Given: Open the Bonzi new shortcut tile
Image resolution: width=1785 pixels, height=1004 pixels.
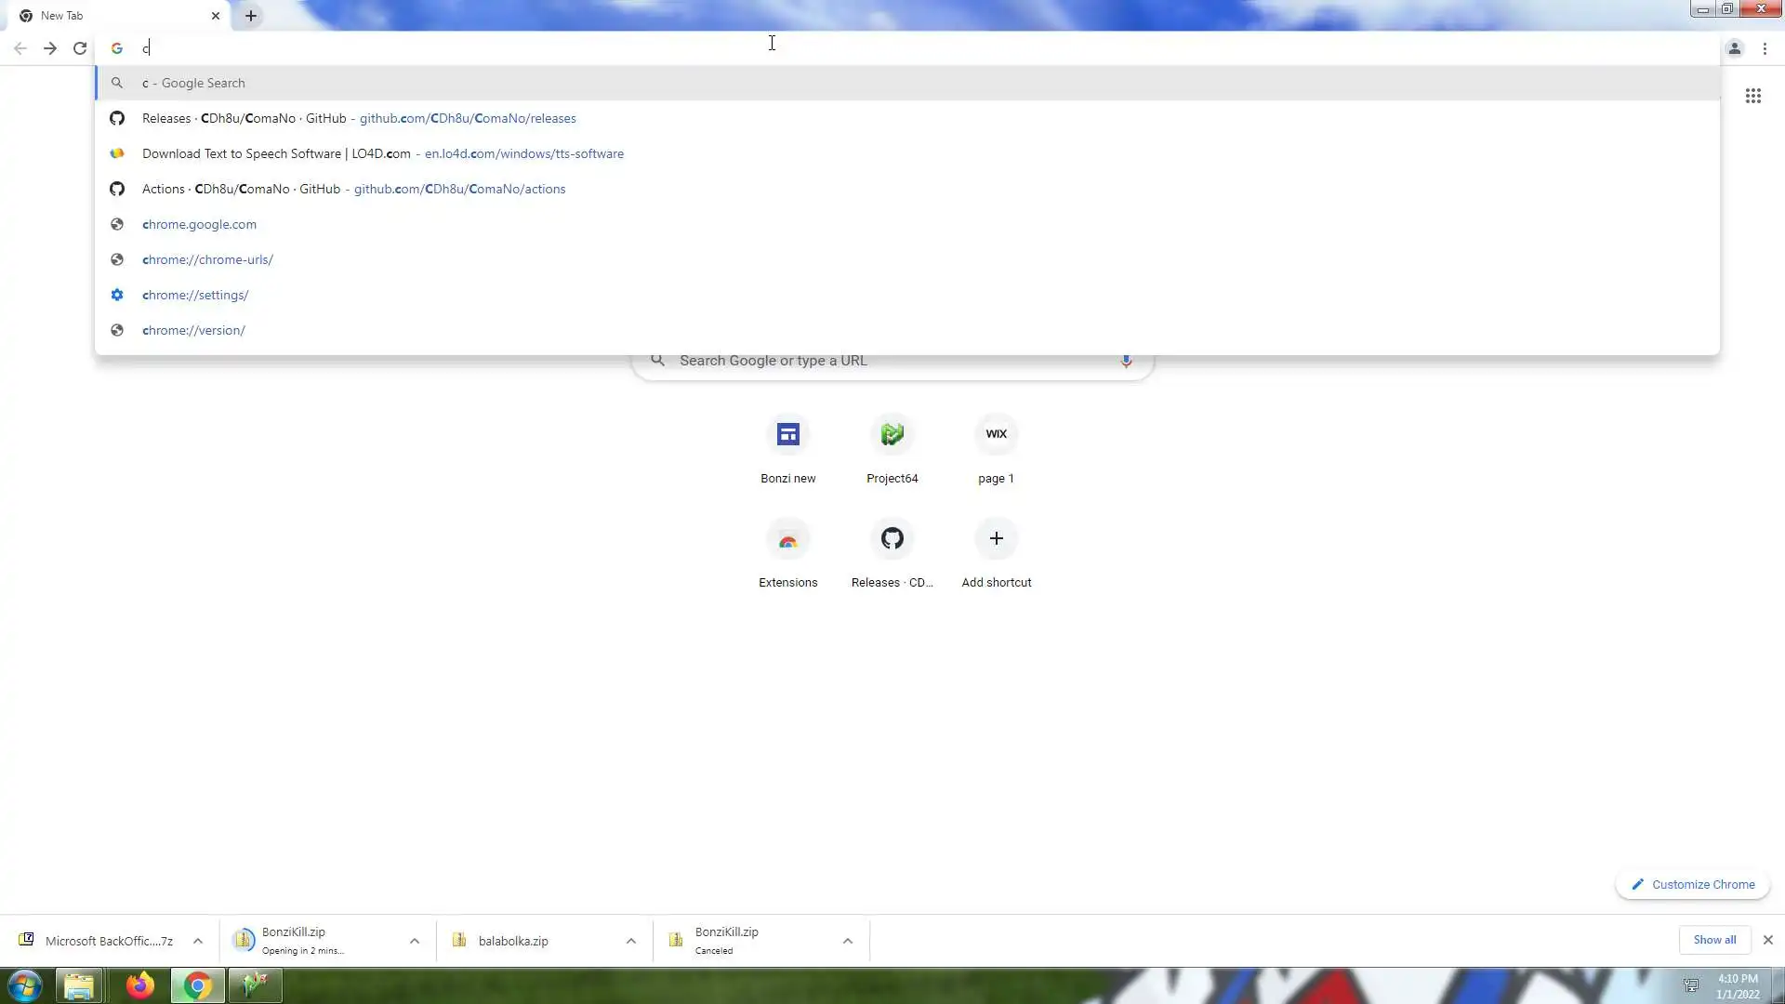Looking at the screenshot, I should coord(787,435).
